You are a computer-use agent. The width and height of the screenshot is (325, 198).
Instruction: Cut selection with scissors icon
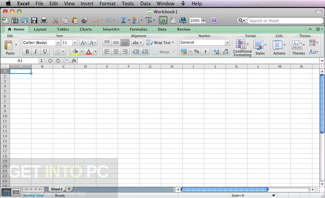pyautogui.click(x=55, y=20)
